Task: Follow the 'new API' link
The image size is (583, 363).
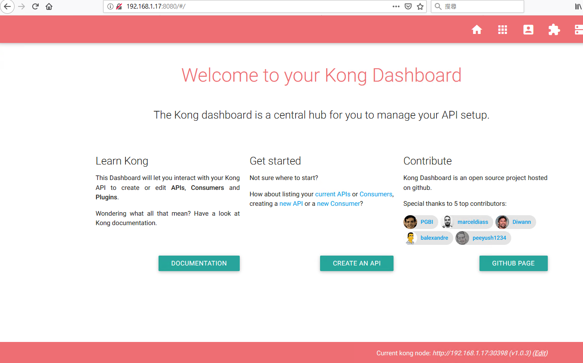Action: (291, 204)
